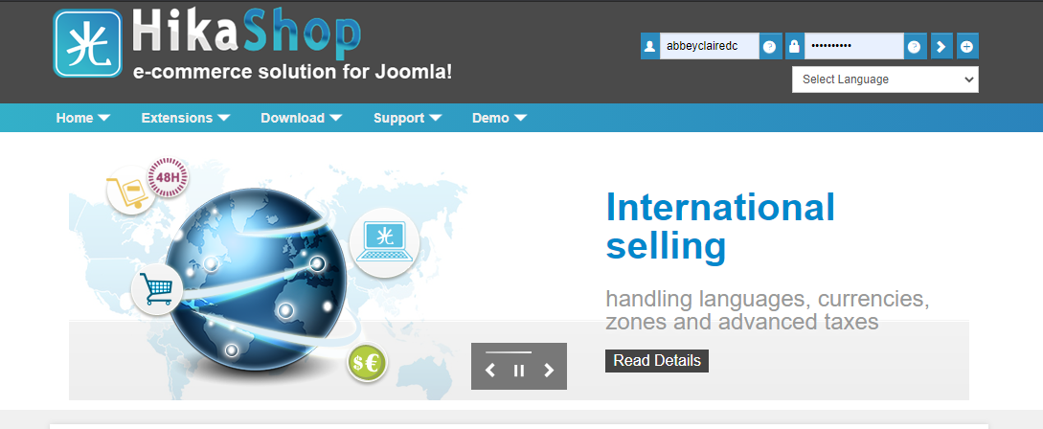The height and width of the screenshot is (429, 1043).
Task: Click the HikaShop logo icon
Action: pos(87,43)
